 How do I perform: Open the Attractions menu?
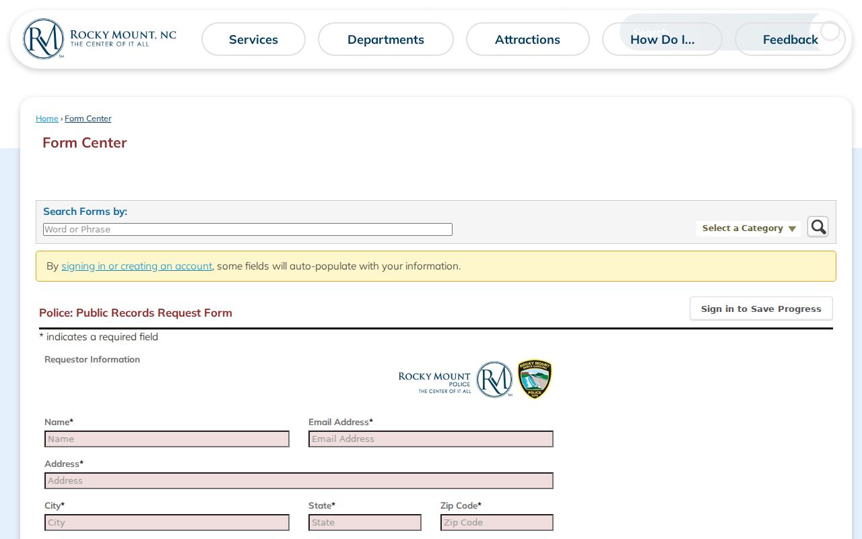tap(528, 39)
